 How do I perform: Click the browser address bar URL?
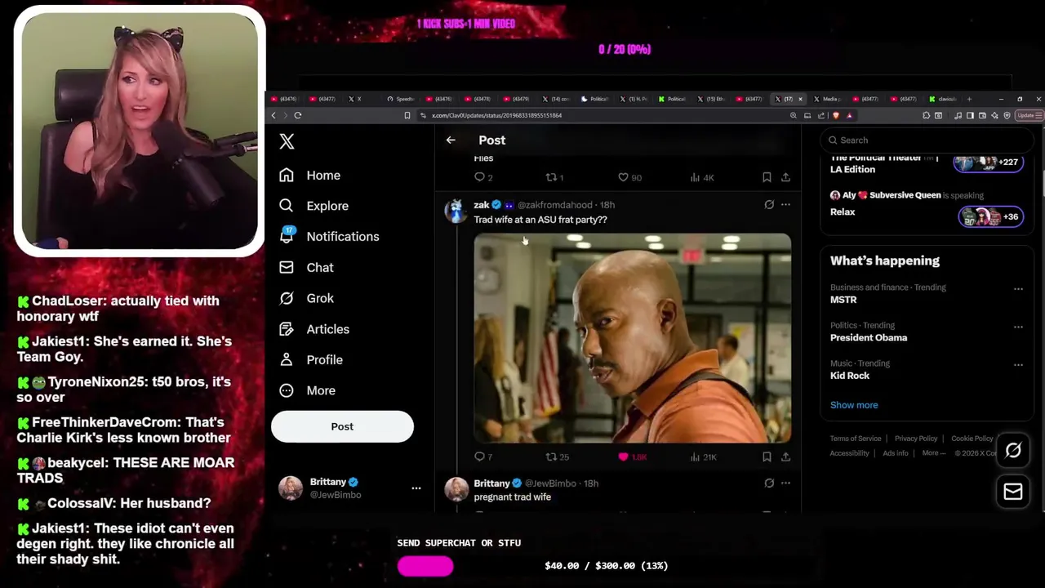(496, 116)
